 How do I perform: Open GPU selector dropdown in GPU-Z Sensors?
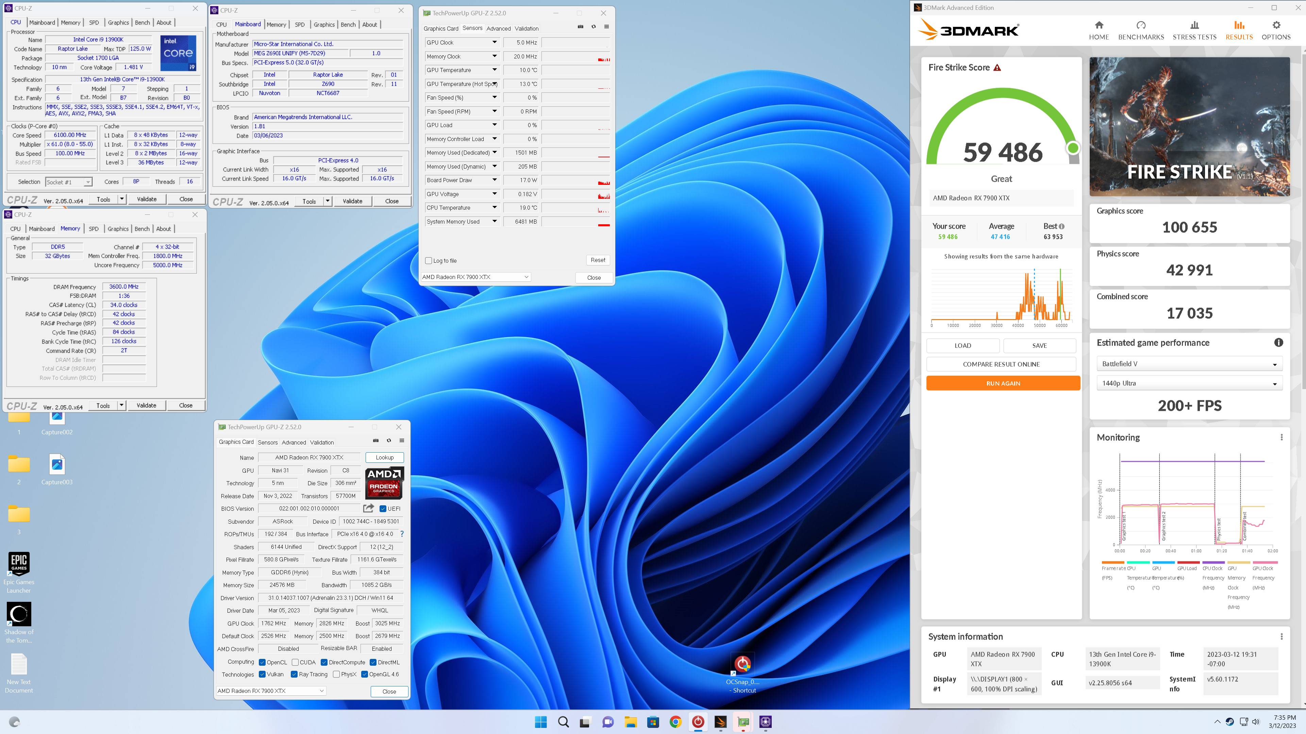click(x=475, y=277)
